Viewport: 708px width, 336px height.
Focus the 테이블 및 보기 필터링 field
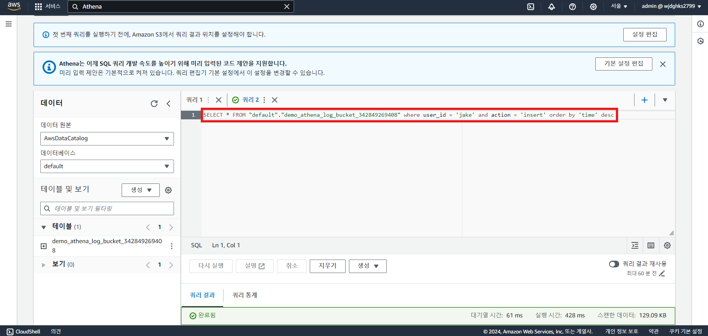(107, 208)
